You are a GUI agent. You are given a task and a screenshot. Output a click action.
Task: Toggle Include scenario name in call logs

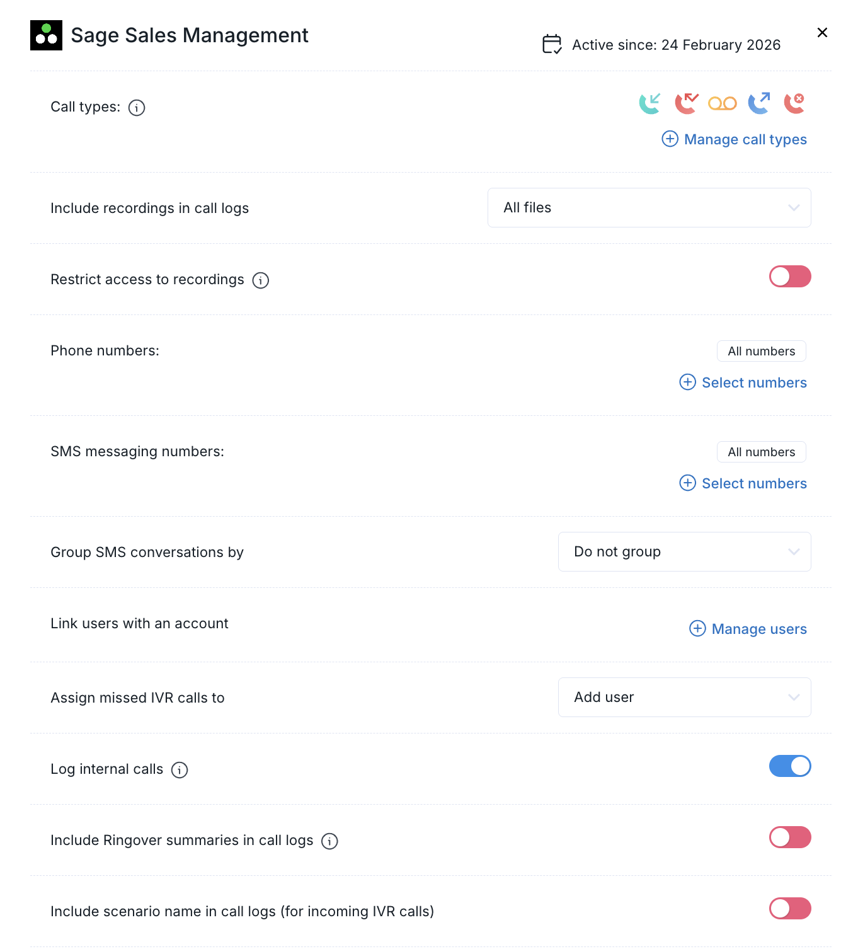coord(790,909)
